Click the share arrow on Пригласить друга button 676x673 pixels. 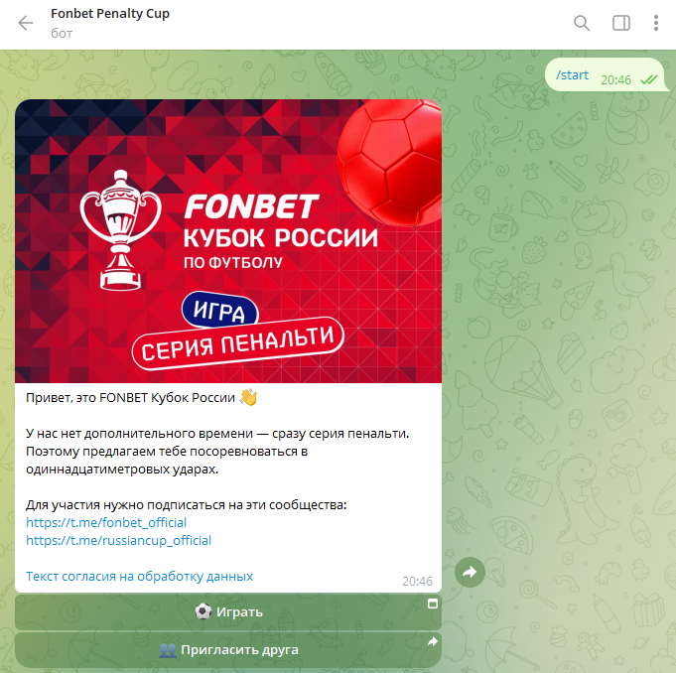(x=433, y=641)
